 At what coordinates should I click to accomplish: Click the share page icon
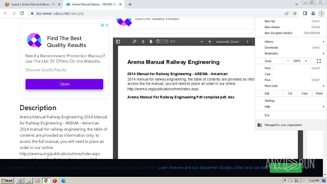(287, 13)
